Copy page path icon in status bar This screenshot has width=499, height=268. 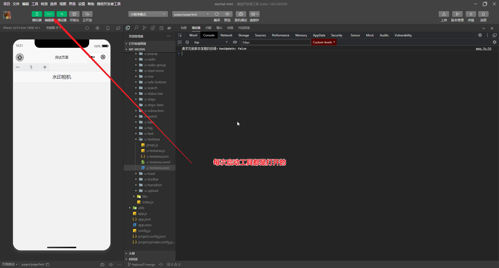tap(48, 265)
